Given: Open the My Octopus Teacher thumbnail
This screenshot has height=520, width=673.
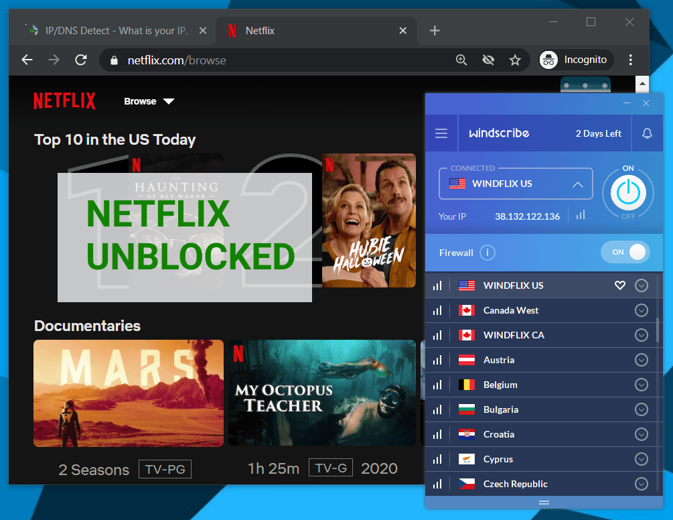Looking at the screenshot, I should (x=322, y=393).
